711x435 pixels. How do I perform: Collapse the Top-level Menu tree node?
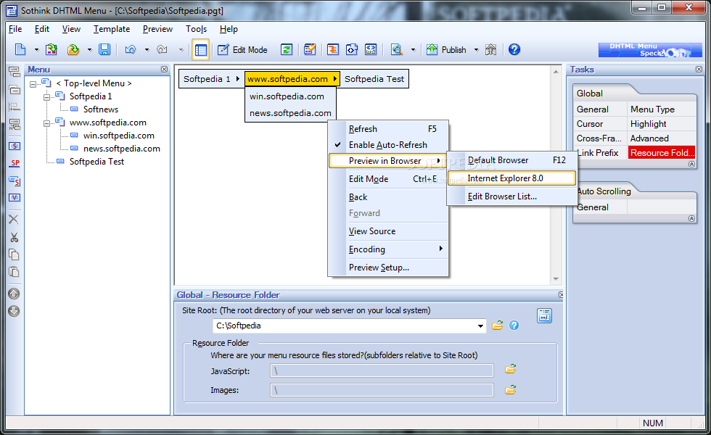pos(33,84)
